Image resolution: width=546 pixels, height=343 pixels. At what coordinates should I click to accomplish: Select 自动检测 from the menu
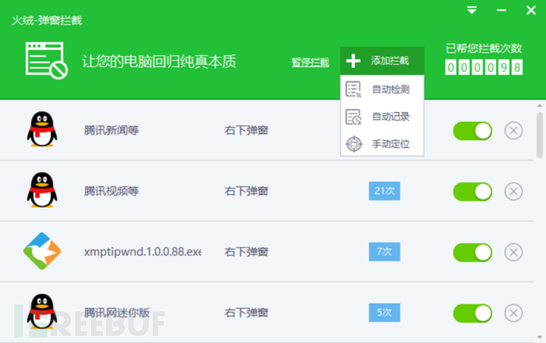pyautogui.click(x=382, y=89)
